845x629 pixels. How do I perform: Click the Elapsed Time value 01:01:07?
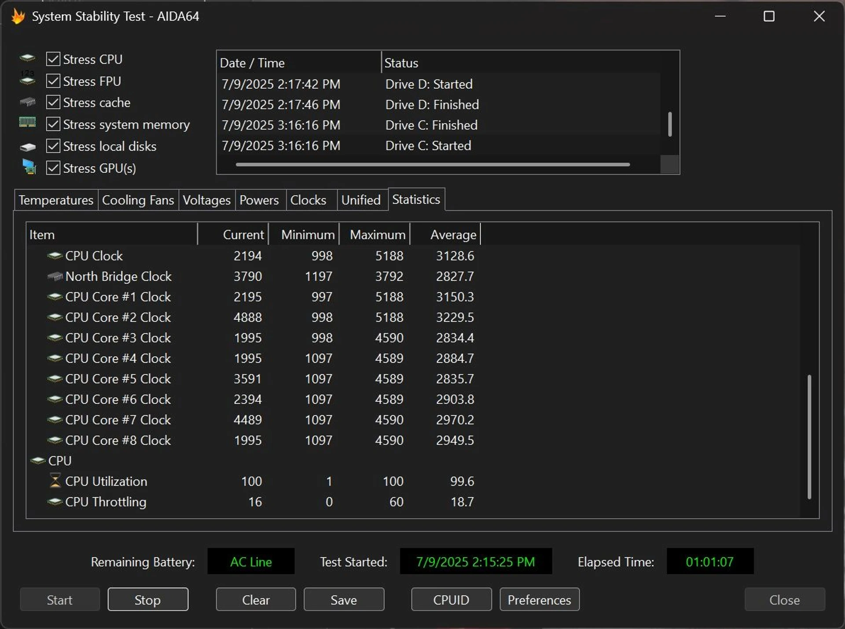pos(710,562)
